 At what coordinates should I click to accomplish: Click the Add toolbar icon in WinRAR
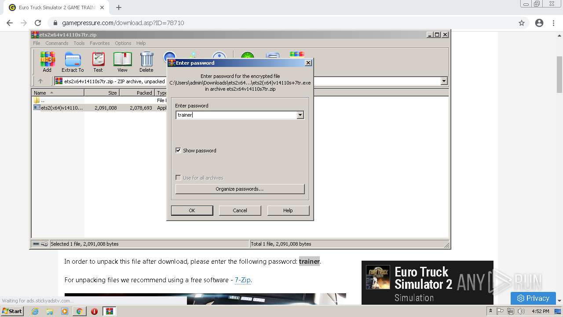pyautogui.click(x=47, y=62)
